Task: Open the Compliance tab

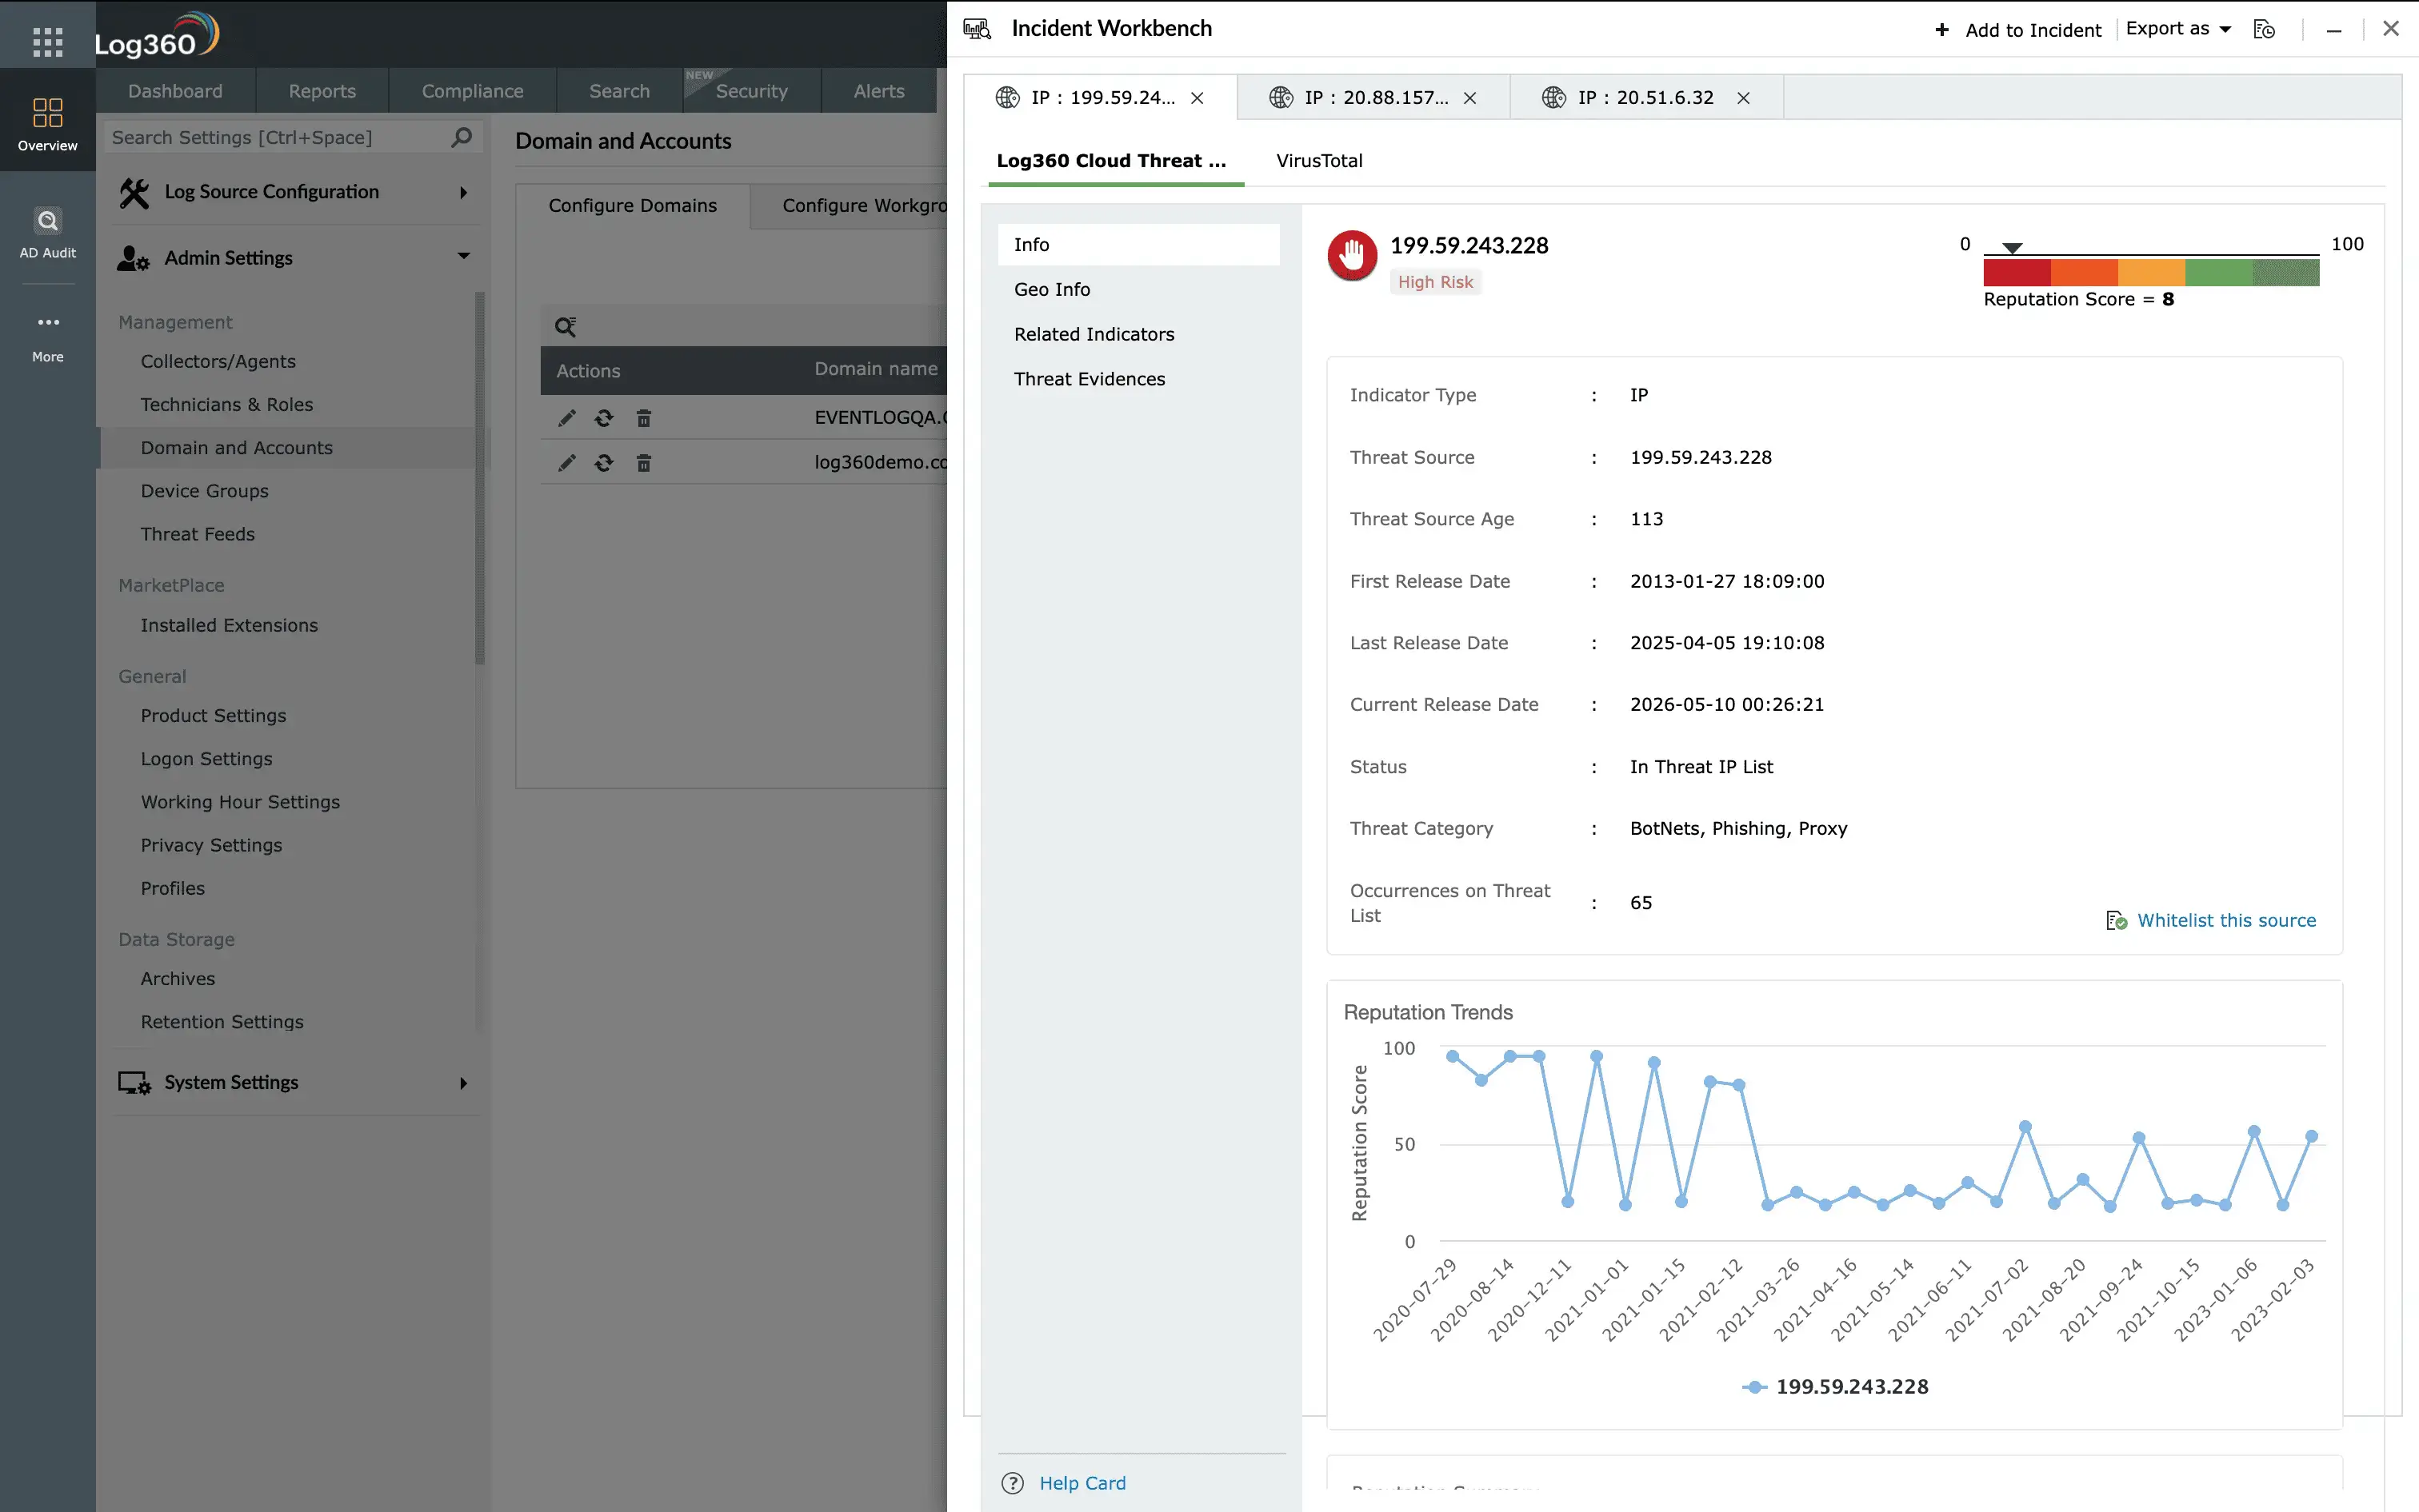Action: click(472, 91)
